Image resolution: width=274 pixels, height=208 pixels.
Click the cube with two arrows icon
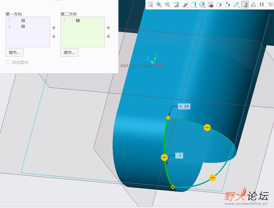click(227, 5)
